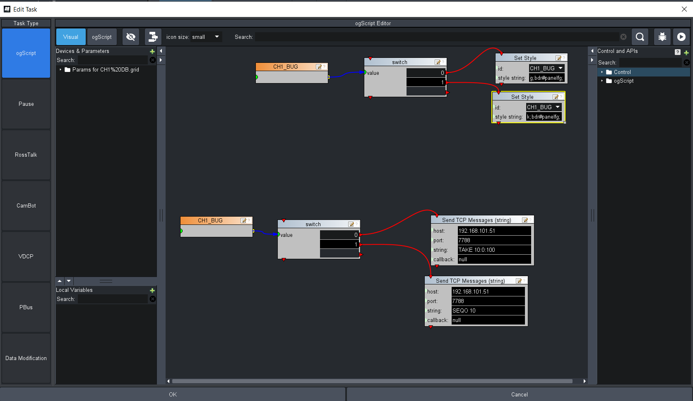Expand the Control folder tree item
The width and height of the screenshot is (693, 401).
click(602, 72)
